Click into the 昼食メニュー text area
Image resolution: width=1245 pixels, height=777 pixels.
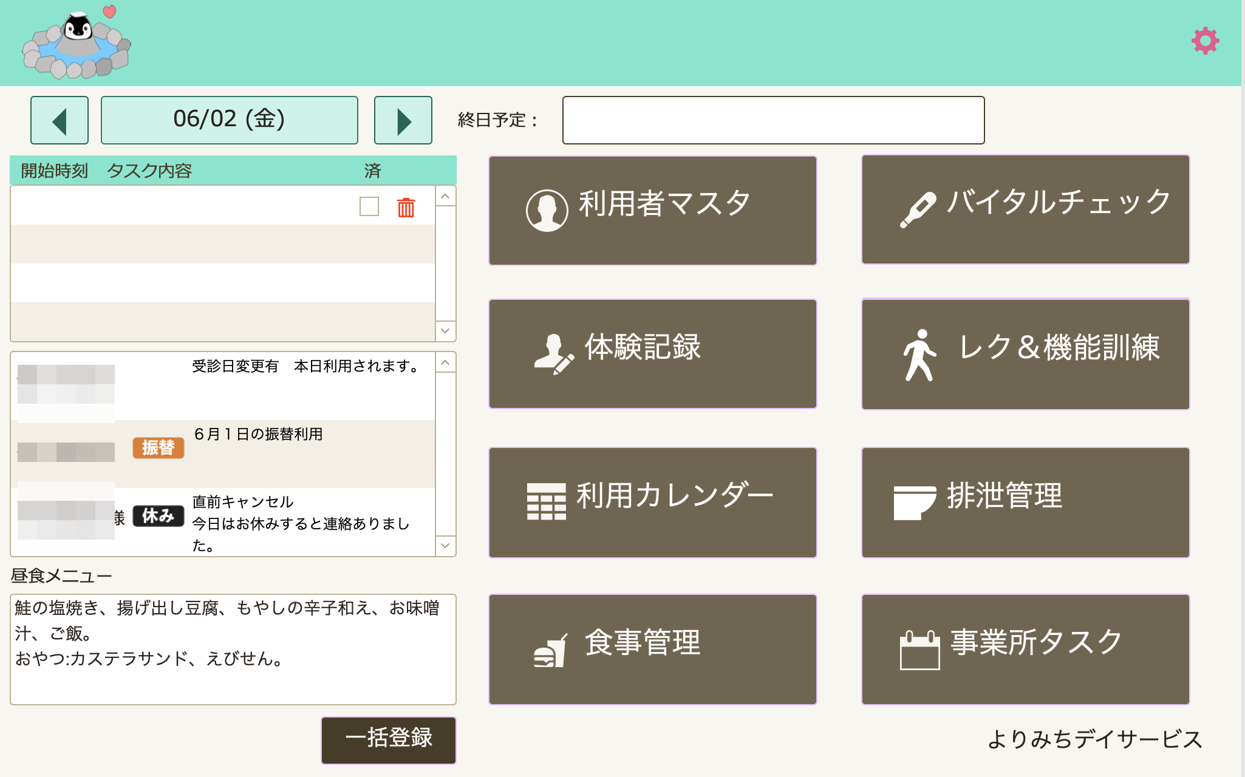click(x=233, y=650)
